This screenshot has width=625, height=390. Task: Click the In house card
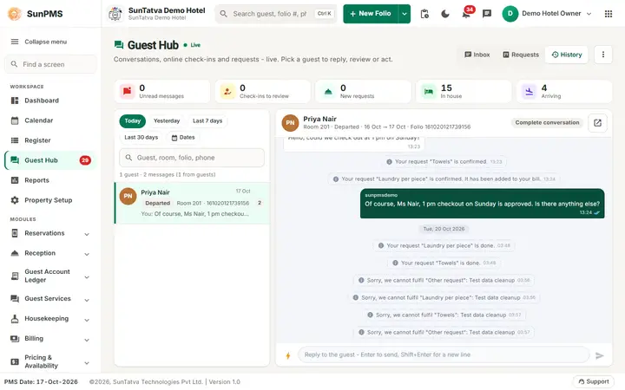[x=464, y=92]
